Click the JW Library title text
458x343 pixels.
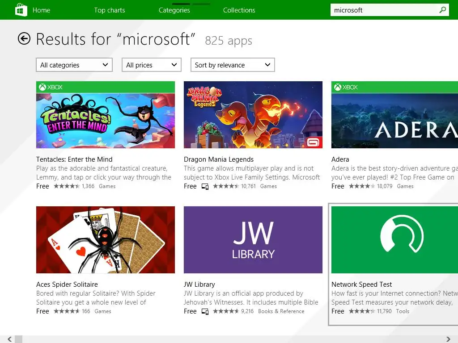[199, 284]
